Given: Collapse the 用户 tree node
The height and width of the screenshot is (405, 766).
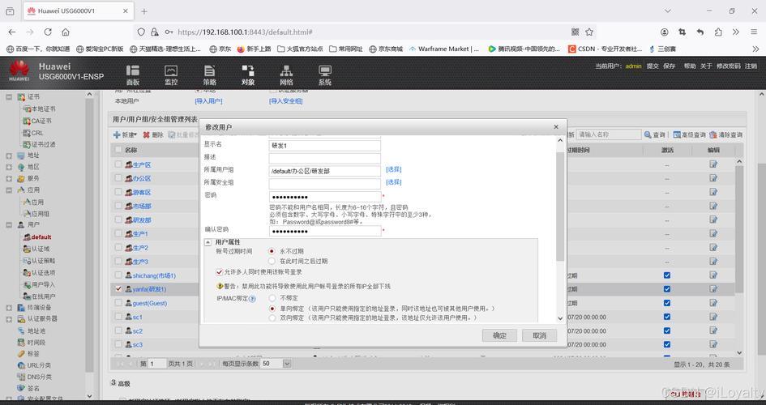Looking at the screenshot, I should (x=9, y=225).
